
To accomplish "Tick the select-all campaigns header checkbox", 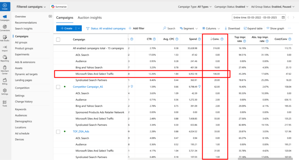I will (x=58, y=39).
